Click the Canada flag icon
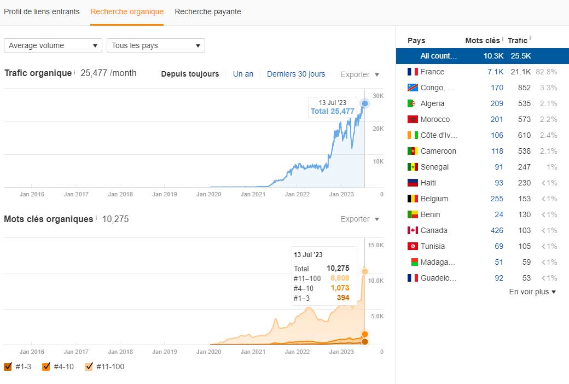 click(x=413, y=230)
